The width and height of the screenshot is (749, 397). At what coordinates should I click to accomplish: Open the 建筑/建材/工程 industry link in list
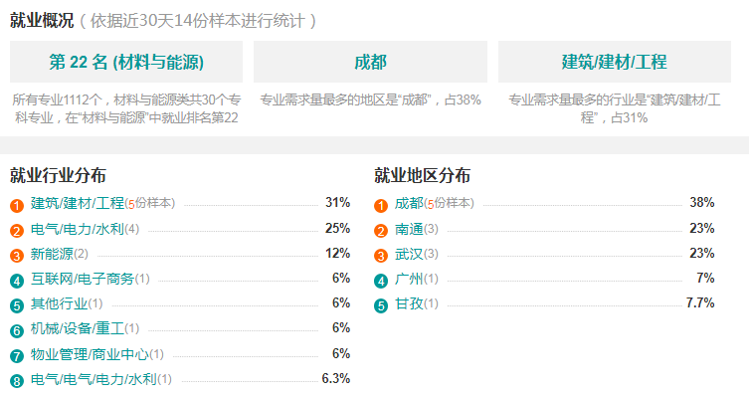(x=78, y=203)
